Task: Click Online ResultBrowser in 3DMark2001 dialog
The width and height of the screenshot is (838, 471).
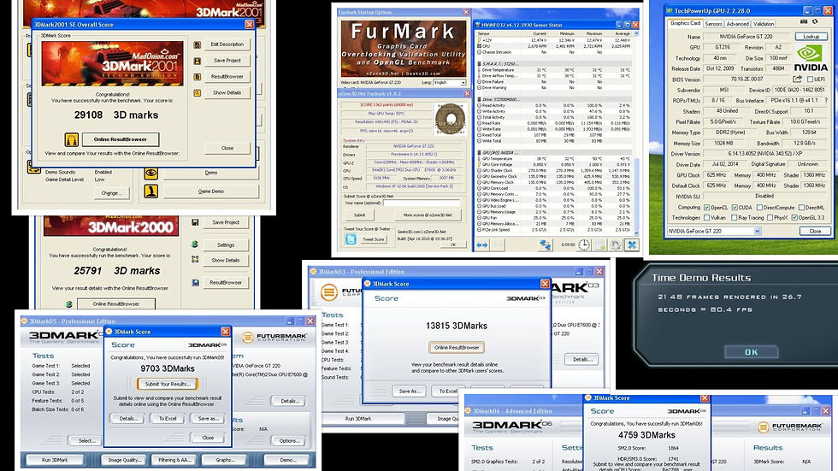Action: tap(121, 139)
